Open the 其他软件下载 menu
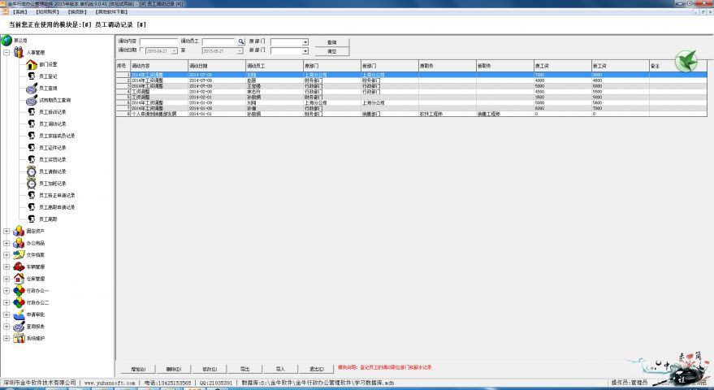This screenshot has width=714, height=390. click(x=110, y=12)
